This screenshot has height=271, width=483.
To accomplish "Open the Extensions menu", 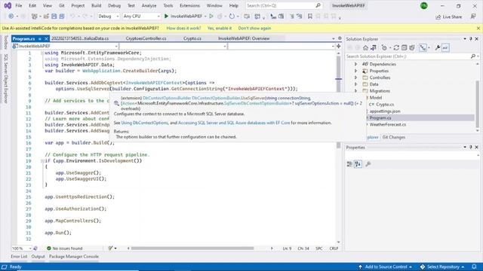I will pyautogui.click(x=189, y=5).
